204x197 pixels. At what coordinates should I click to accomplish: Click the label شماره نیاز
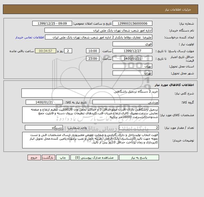click(x=187, y=24)
